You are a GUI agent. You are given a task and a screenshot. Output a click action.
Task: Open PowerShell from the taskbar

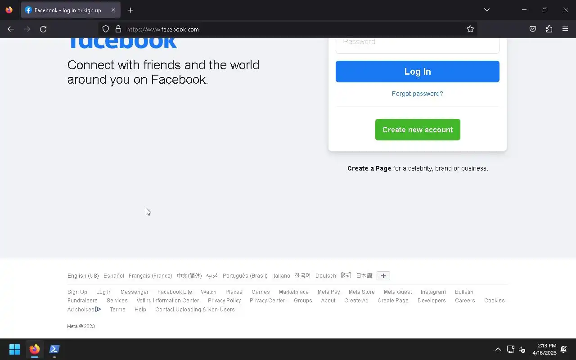tap(54, 349)
